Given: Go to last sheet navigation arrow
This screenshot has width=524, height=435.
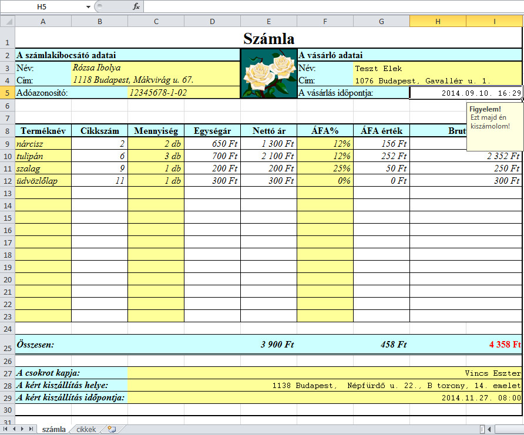Looking at the screenshot, I should pyautogui.click(x=31, y=429).
